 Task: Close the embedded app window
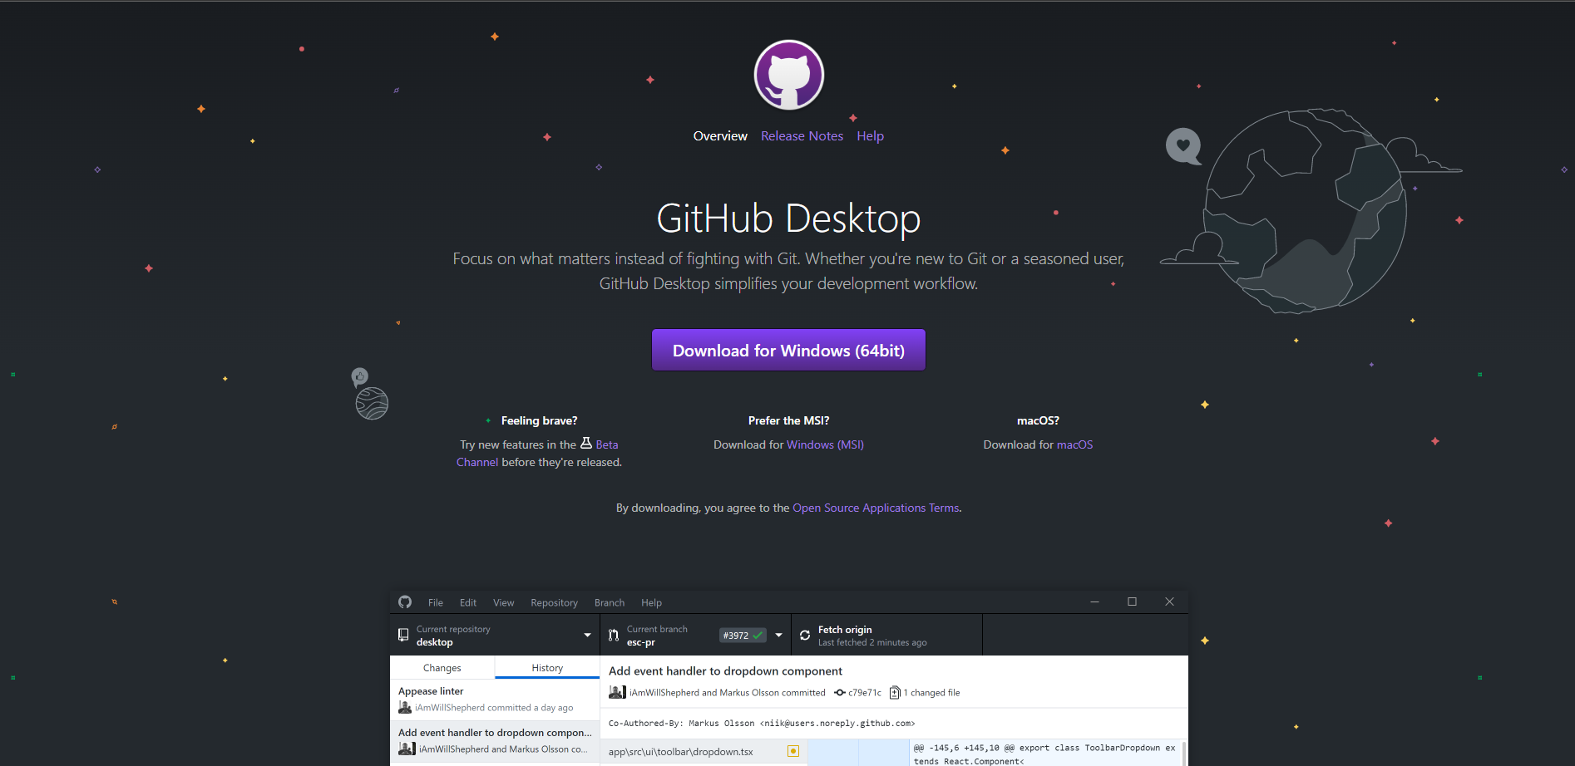(1169, 602)
